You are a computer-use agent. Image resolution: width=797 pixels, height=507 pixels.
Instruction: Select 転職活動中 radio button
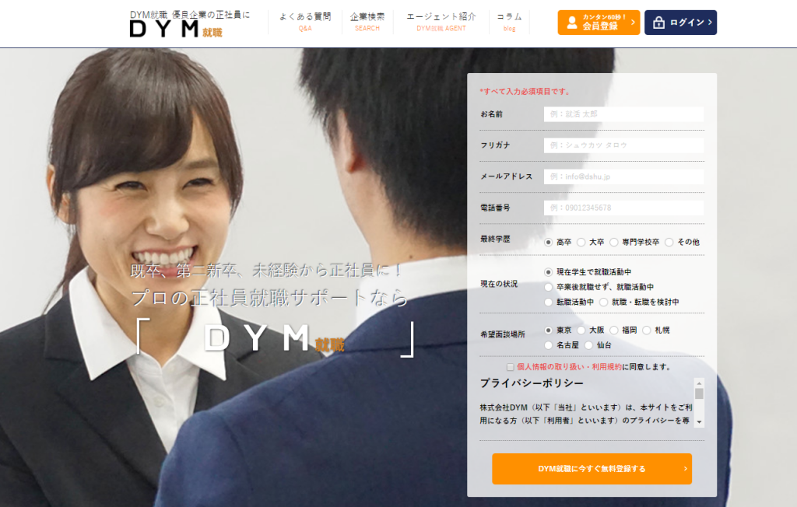click(548, 302)
